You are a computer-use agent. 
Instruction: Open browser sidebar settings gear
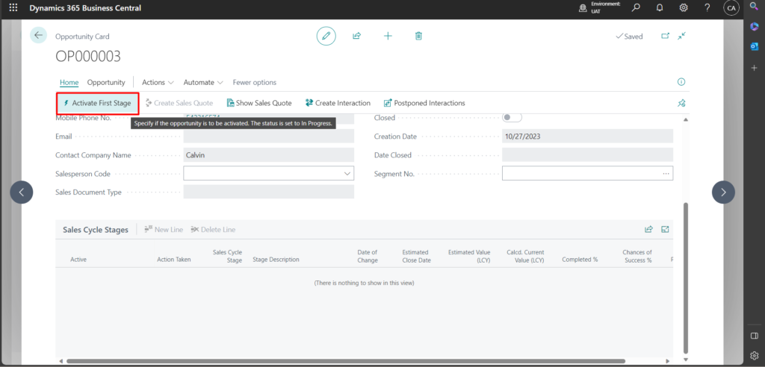754,355
